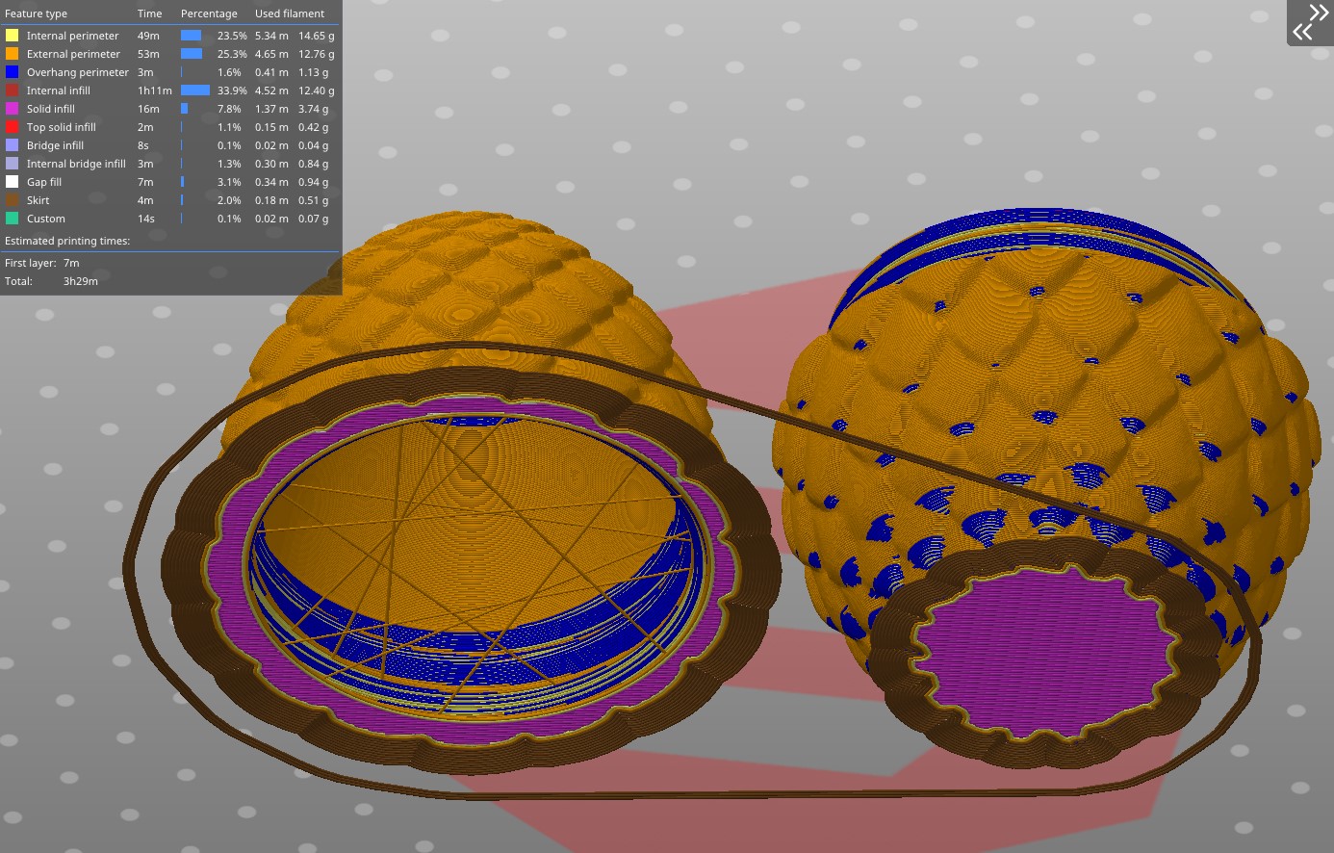Toggle Internal perimeter yellow color swatch
This screenshot has width=1334, height=853.
coord(12,36)
